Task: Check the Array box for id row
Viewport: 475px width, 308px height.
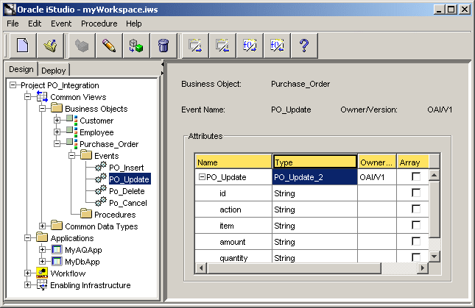Action: coord(416,193)
